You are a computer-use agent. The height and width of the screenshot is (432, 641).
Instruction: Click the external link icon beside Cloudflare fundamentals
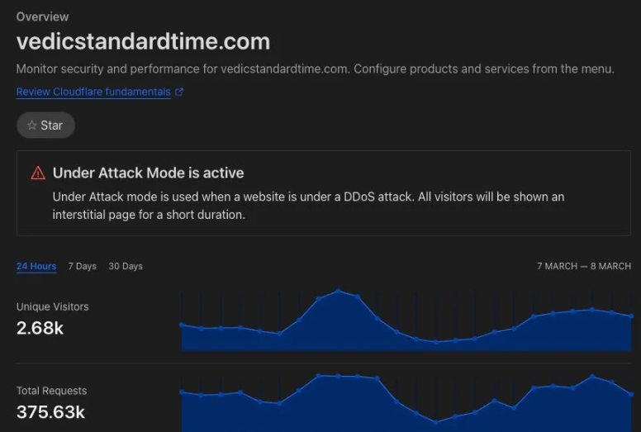(179, 92)
